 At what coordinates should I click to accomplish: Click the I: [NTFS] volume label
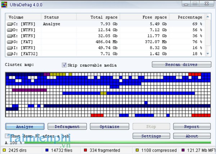24,48
